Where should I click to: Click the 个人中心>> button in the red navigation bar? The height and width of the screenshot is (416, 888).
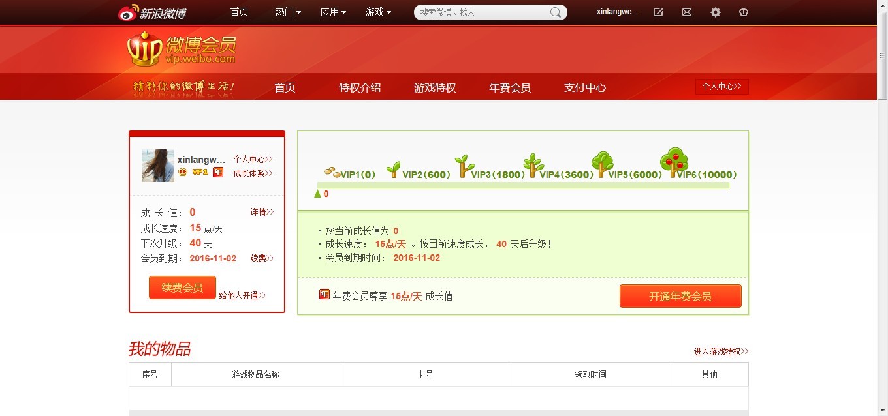click(x=722, y=87)
